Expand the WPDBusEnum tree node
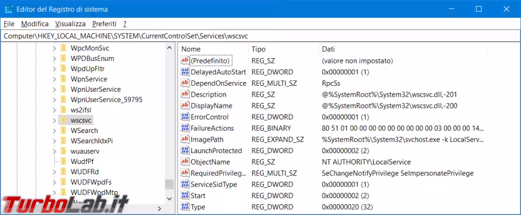Screen dimensions: 521x215 54,59
